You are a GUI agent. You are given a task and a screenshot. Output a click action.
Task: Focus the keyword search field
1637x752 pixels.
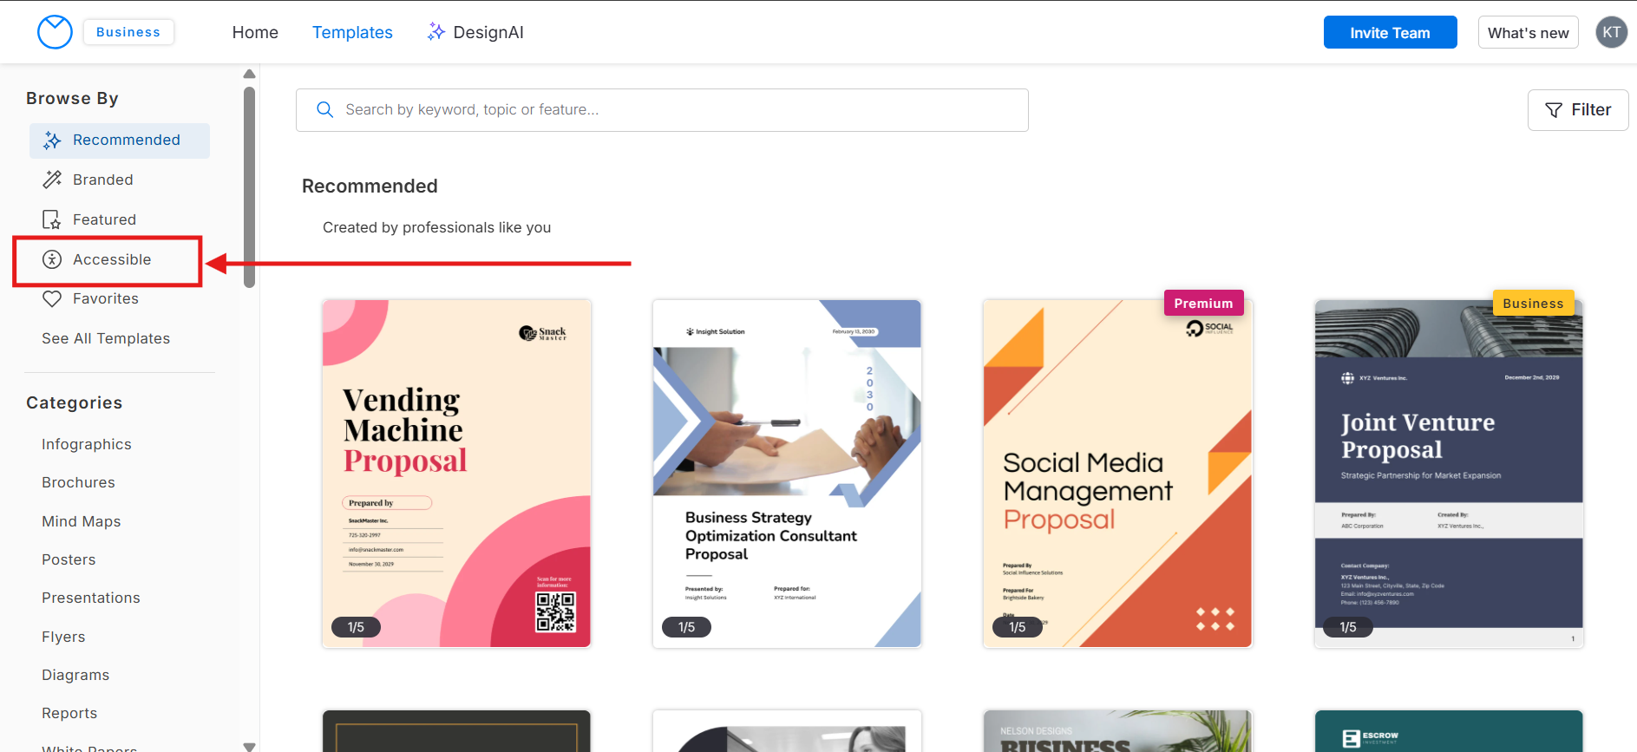point(662,110)
